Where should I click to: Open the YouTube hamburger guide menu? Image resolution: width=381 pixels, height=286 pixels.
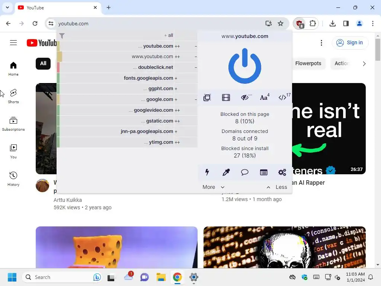13,43
